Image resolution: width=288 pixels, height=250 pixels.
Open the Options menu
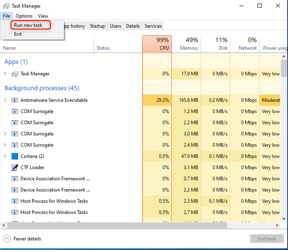tap(24, 16)
